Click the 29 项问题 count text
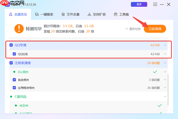Viewport: 178px width, 119px height. pos(153,63)
